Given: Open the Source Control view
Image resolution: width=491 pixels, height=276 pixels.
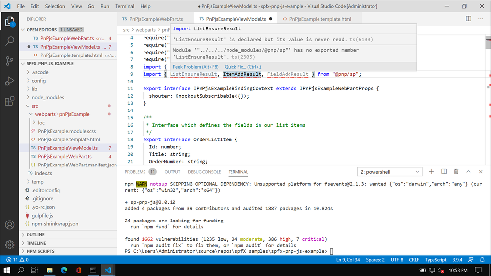Looking at the screenshot, I should 10,61.
